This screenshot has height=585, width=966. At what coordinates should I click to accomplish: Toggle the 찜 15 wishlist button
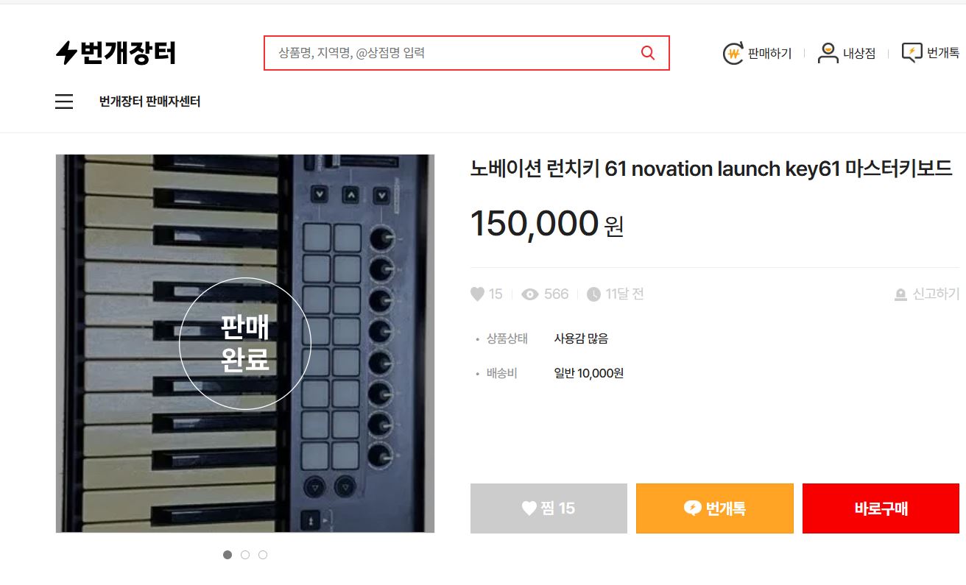click(x=549, y=508)
